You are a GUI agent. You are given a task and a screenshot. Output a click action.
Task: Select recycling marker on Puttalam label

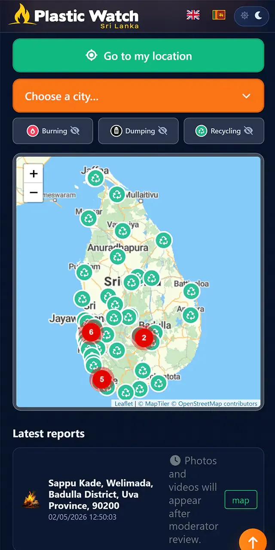(x=84, y=272)
